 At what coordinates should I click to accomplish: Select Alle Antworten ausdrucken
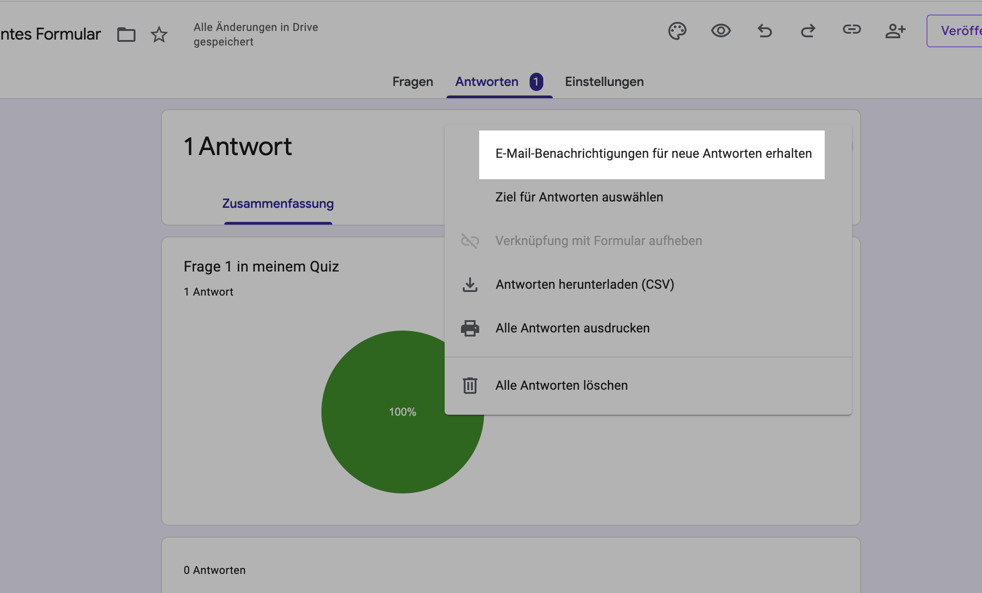[x=648, y=328]
